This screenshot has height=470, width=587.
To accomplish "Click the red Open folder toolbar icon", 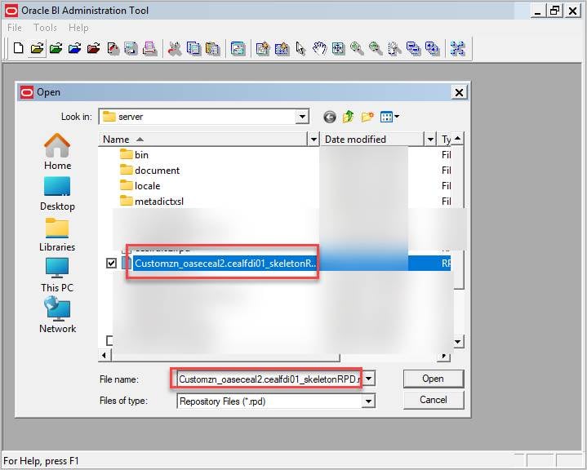I will [93, 48].
